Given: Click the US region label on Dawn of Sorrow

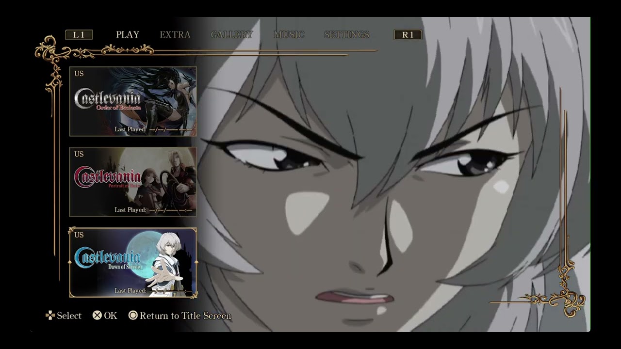Looking at the screenshot, I should (x=79, y=235).
